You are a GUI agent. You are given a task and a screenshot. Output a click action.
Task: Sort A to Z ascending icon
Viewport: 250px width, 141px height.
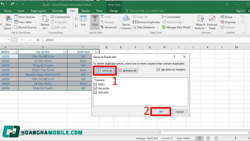tap(76, 18)
